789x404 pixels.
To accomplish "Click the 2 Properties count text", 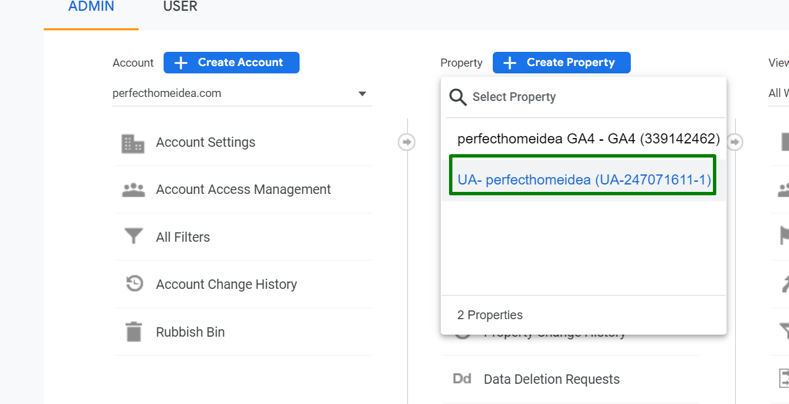I will pyautogui.click(x=490, y=315).
